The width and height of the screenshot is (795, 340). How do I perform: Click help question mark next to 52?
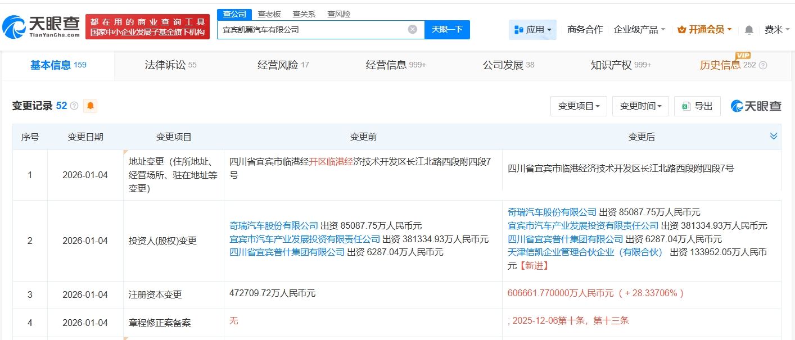point(74,106)
